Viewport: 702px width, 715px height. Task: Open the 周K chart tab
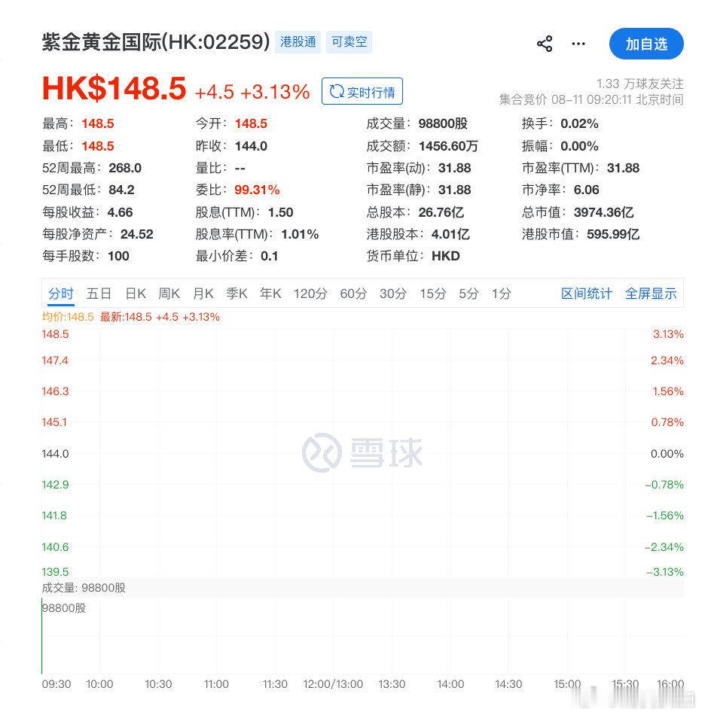(x=169, y=294)
